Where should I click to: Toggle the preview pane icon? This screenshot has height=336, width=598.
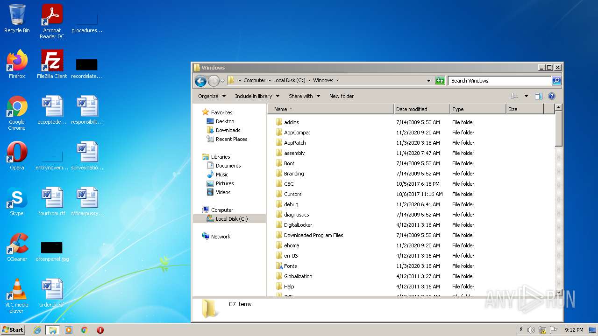click(538, 96)
